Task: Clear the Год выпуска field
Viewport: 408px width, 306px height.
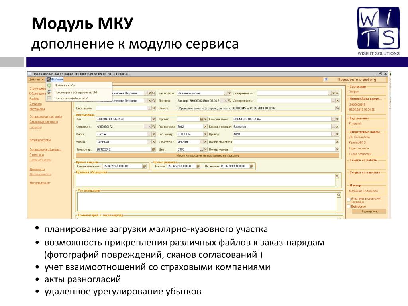Action: click(205, 126)
